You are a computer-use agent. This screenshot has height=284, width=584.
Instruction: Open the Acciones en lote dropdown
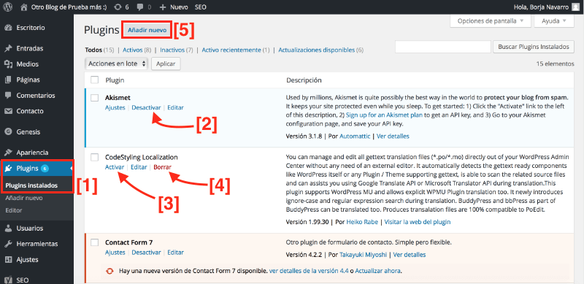(x=117, y=64)
